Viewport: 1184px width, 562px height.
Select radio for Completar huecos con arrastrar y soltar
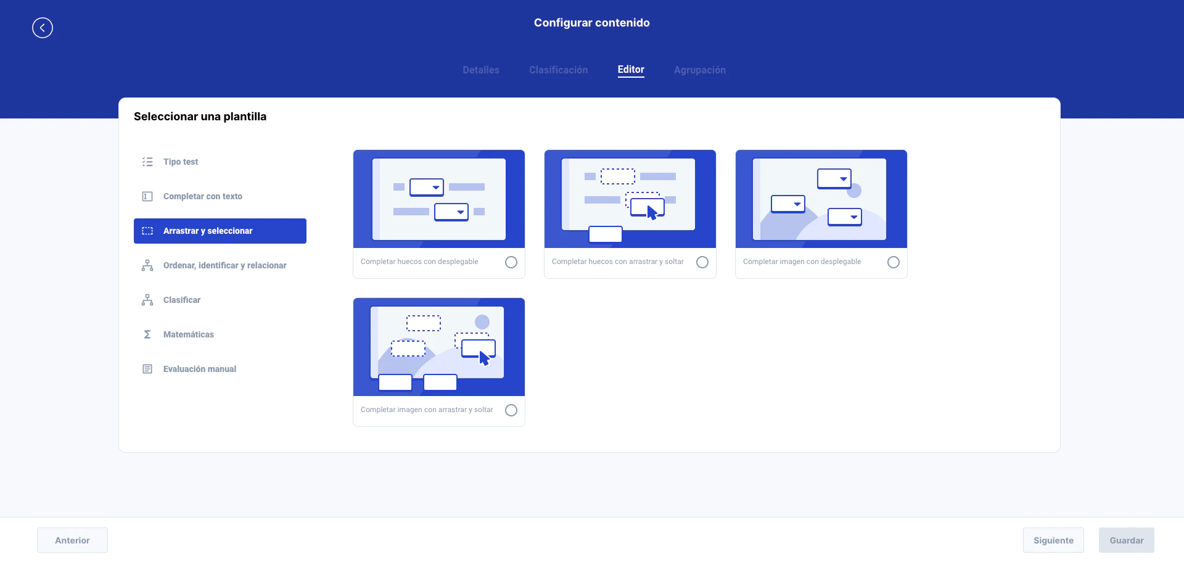point(702,262)
